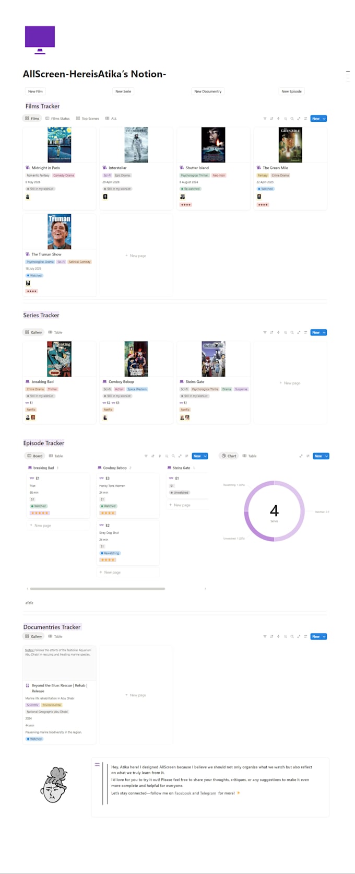Click the search icon in Films Tracker toolbar

(292, 119)
